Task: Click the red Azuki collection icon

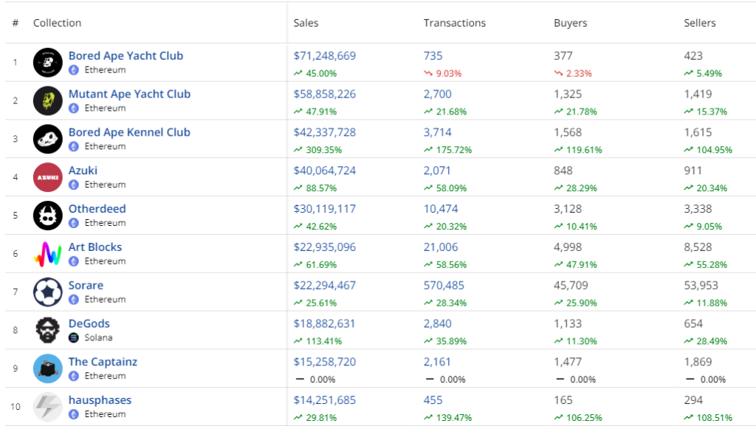Action: [48, 177]
